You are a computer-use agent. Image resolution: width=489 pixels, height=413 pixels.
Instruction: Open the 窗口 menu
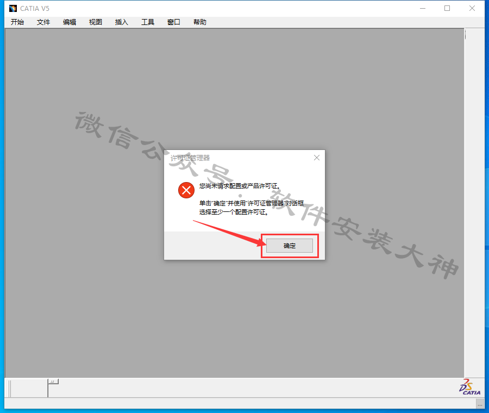[174, 22]
